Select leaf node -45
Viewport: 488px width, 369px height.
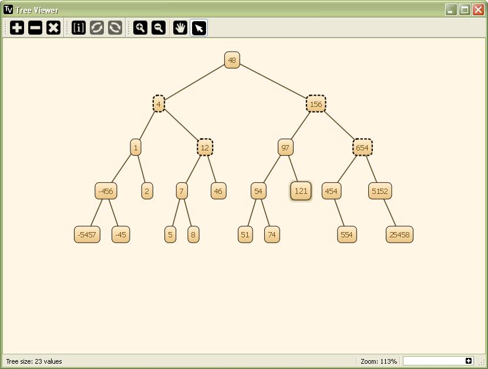tap(121, 234)
